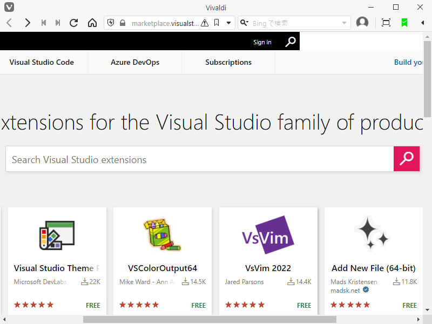This screenshot has width=432, height=324.
Task: Click the pink search submit button
Action: (407, 159)
